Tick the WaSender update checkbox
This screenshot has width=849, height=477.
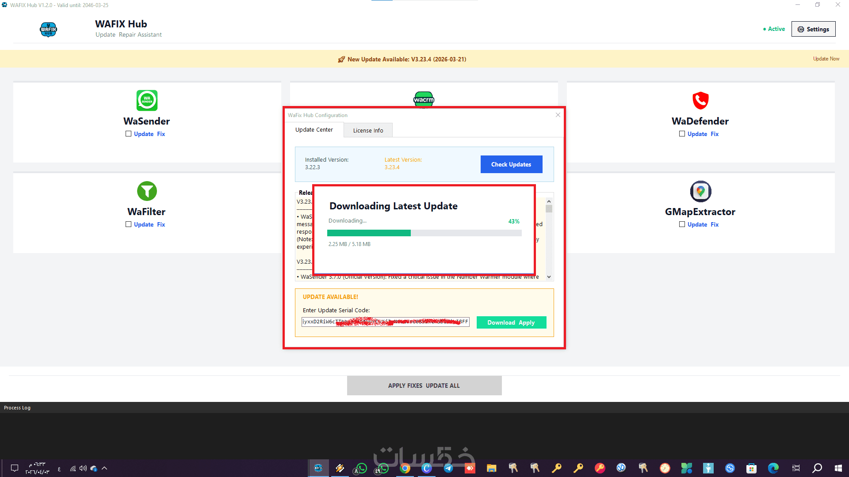point(128,134)
